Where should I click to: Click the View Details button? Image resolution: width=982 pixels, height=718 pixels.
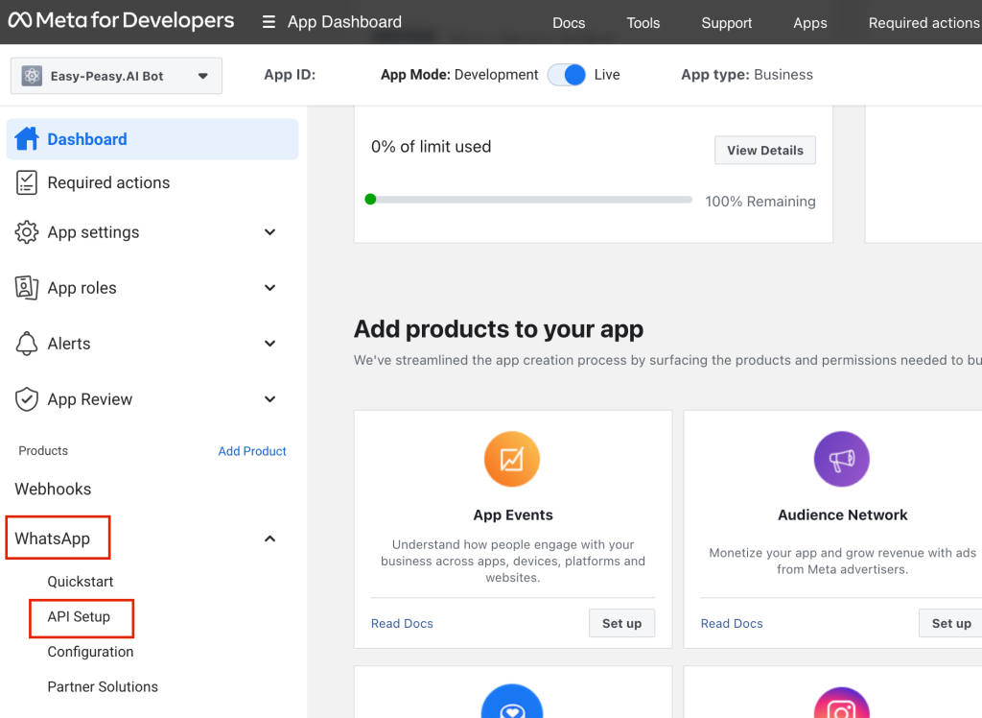click(764, 151)
